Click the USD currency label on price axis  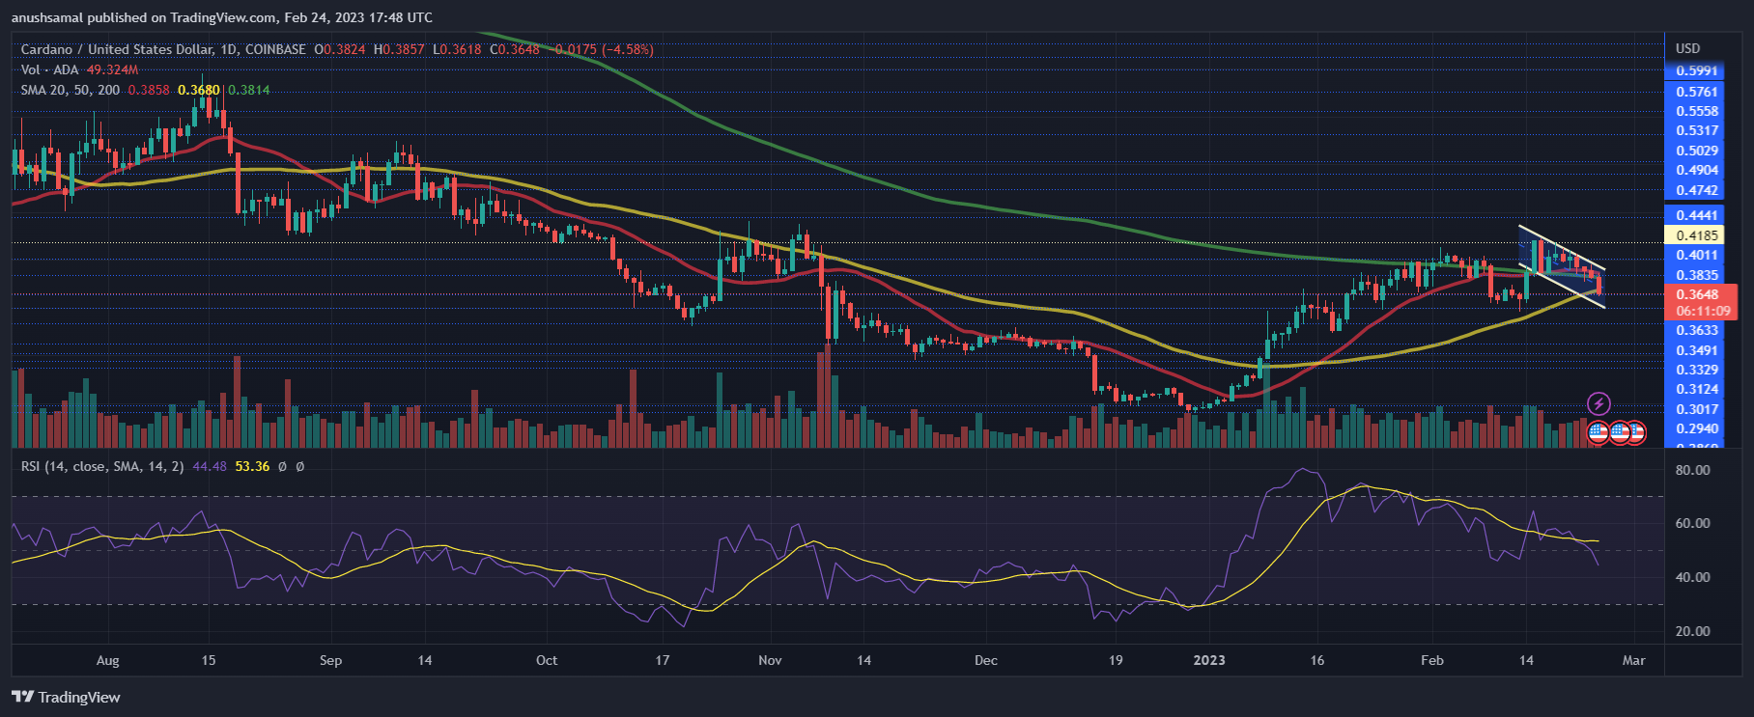coord(1687,48)
